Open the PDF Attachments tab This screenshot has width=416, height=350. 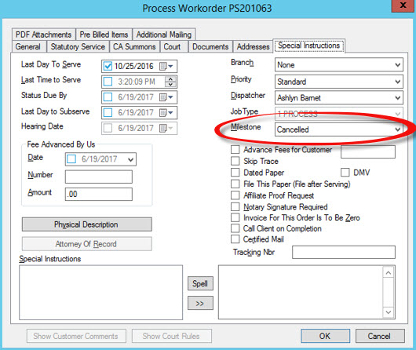[x=43, y=35]
